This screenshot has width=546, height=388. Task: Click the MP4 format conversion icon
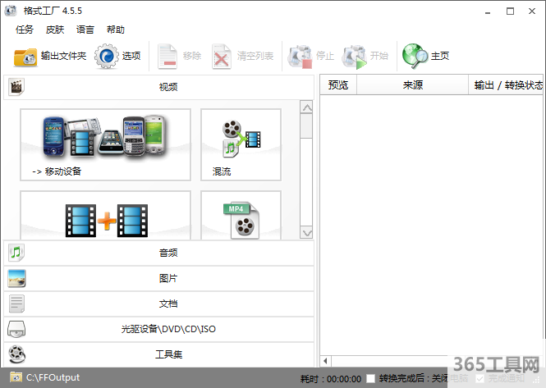pyautogui.click(x=241, y=217)
